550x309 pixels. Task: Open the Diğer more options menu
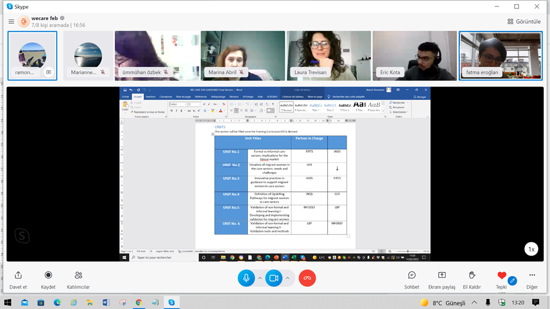(x=532, y=275)
